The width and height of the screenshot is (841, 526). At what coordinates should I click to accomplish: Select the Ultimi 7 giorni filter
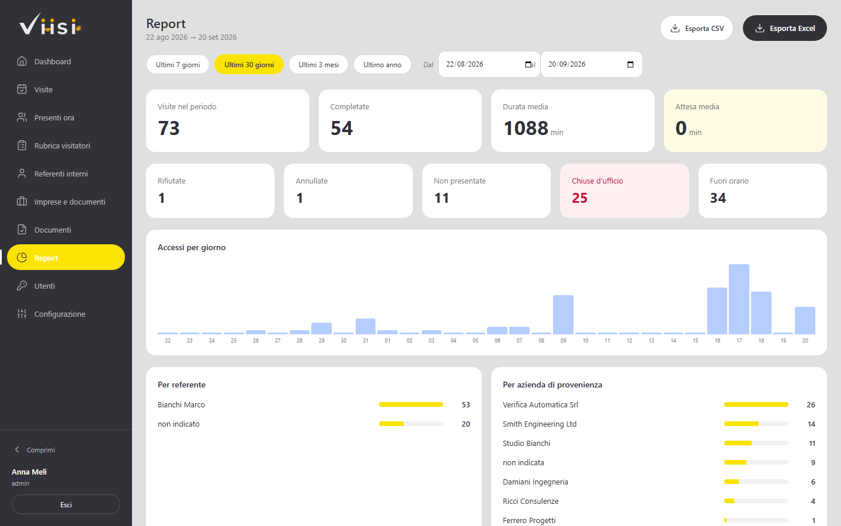pos(178,64)
